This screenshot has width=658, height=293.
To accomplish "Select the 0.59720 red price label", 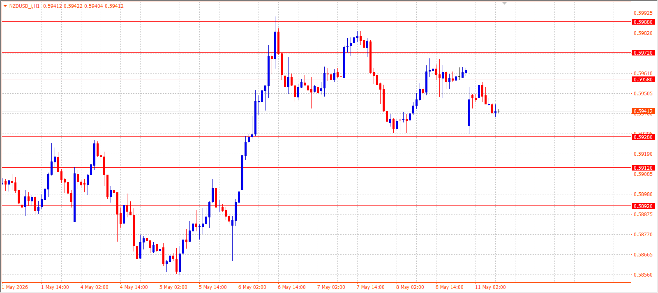I will click(x=643, y=53).
